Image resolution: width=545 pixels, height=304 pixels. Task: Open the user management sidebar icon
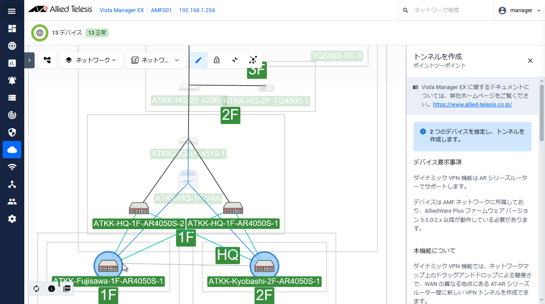[12, 202]
